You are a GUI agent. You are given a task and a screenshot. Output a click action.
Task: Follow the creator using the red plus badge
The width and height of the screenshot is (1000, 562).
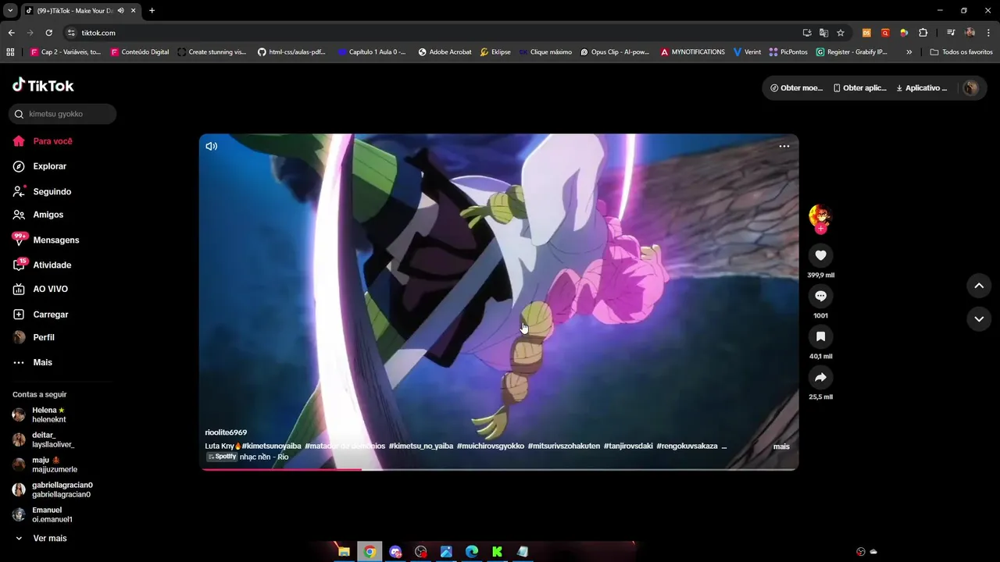point(820,229)
